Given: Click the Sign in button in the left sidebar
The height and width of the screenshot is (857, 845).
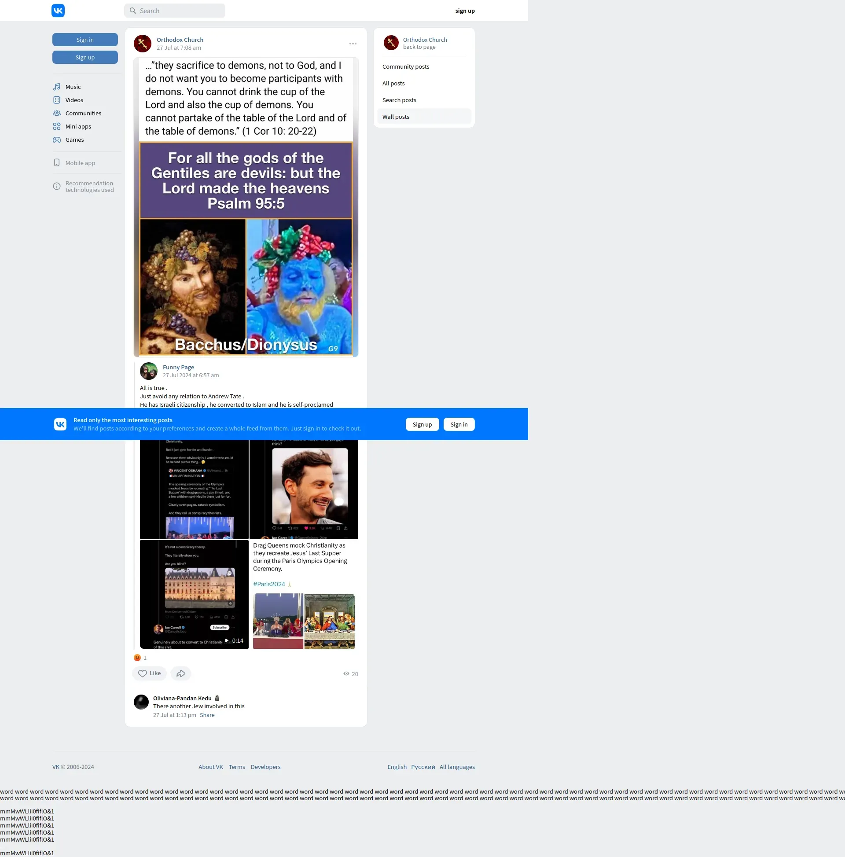Looking at the screenshot, I should [x=85, y=40].
